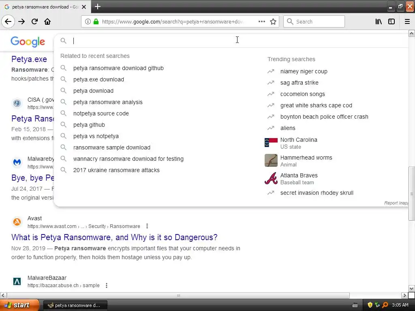This screenshot has height=311, width=415.
Task: Open the Windows Start menu
Action: [19, 305]
